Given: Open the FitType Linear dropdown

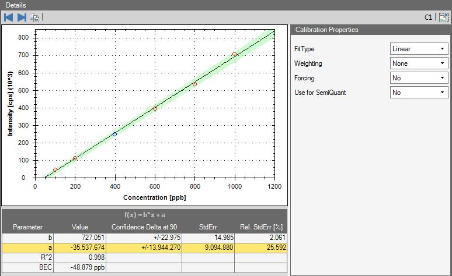Looking at the screenshot, I should pos(418,49).
